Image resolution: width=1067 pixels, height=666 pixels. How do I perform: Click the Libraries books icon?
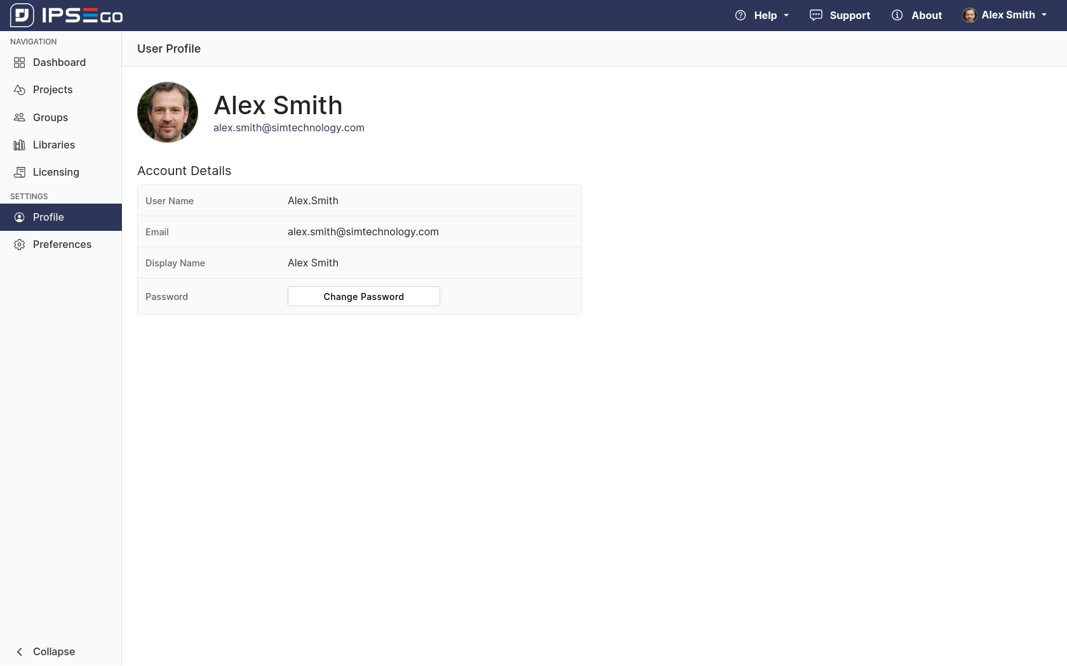point(20,145)
